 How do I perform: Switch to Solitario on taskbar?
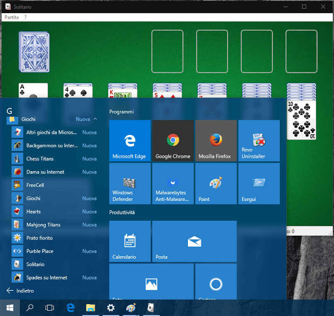151,308
